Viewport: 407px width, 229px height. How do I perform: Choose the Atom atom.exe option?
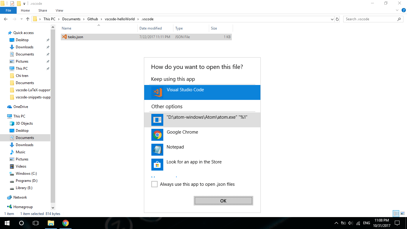tap(202, 120)
